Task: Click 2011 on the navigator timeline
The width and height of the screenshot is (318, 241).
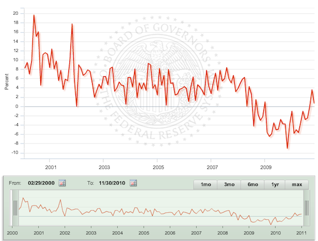Action: click(301, 233)
